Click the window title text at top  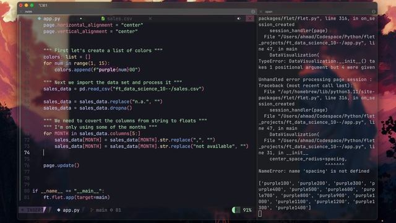click(x=43, y=6)
